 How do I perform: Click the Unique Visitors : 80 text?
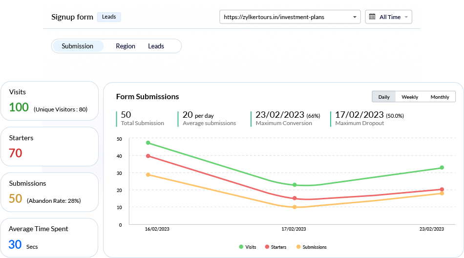click(x=61, y=109)
